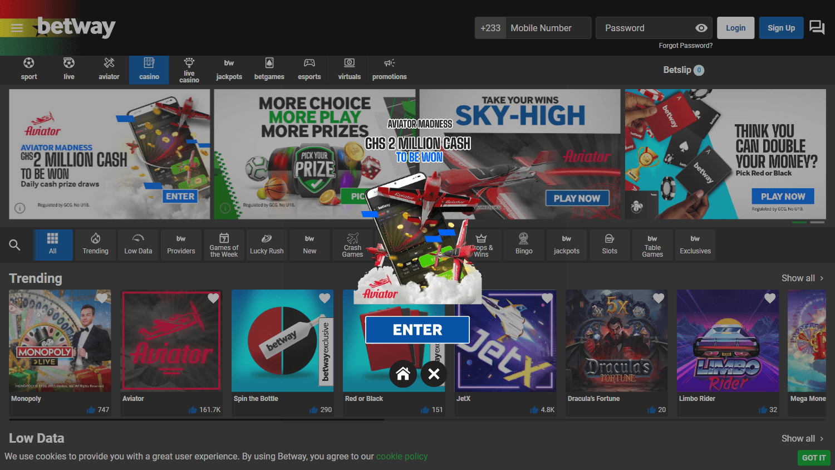The height and width of the screenshot is (470, 835).
Task: Filter by Slots category
Action: point(610,244)
